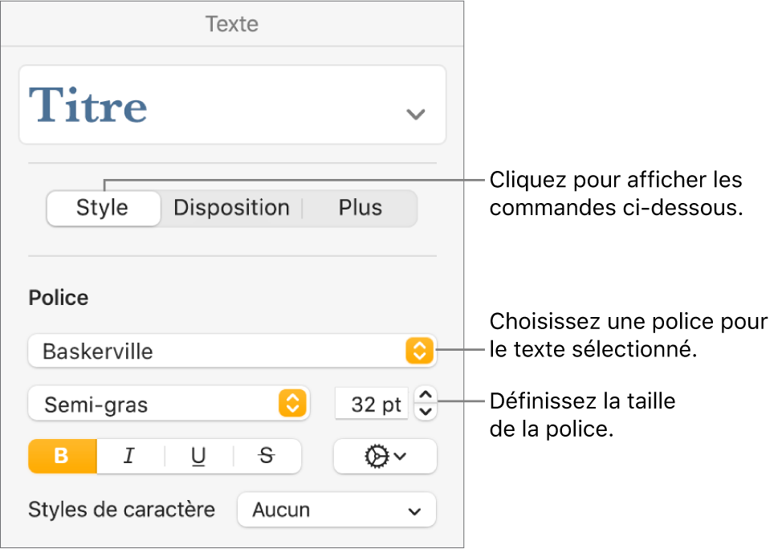Increase the font size with the up arrow
The height and width of the screenshot is (549, 778).
426,395
